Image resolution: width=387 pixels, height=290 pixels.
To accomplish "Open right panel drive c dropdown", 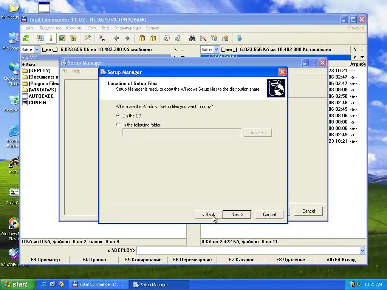I will (217, 49).
